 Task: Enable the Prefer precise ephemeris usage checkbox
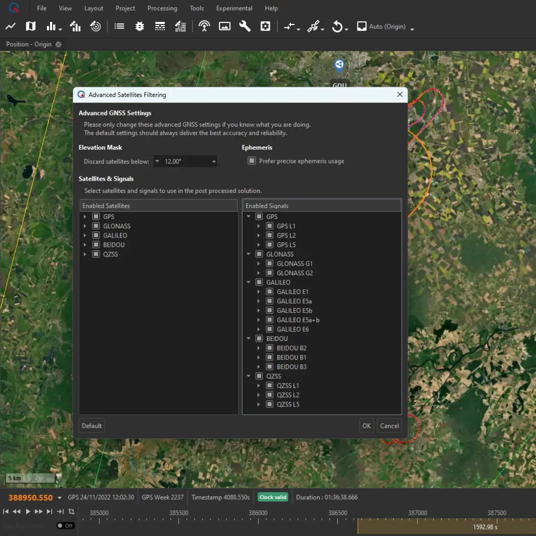click(252, 161)
